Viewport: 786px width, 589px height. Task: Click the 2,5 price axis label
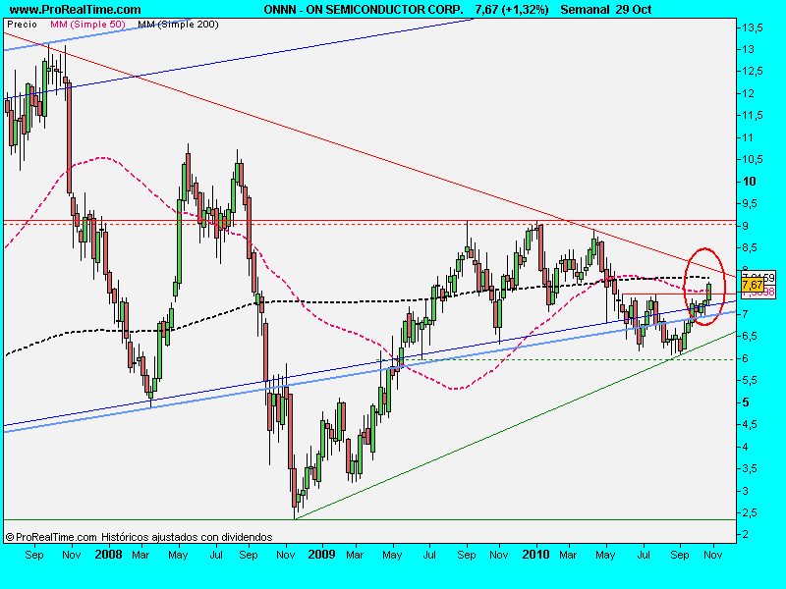click(751, 512)
